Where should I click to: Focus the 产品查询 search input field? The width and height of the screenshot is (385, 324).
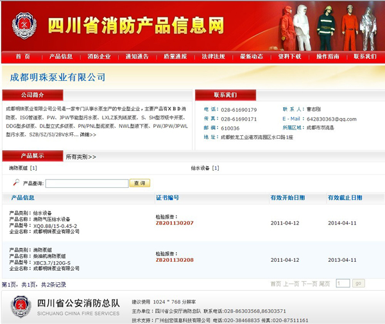[x=87, y=183]
